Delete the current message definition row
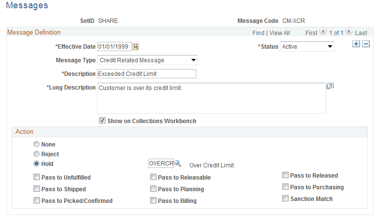The height and width of the screenshot is (218, 377). (x=366, y=44)
